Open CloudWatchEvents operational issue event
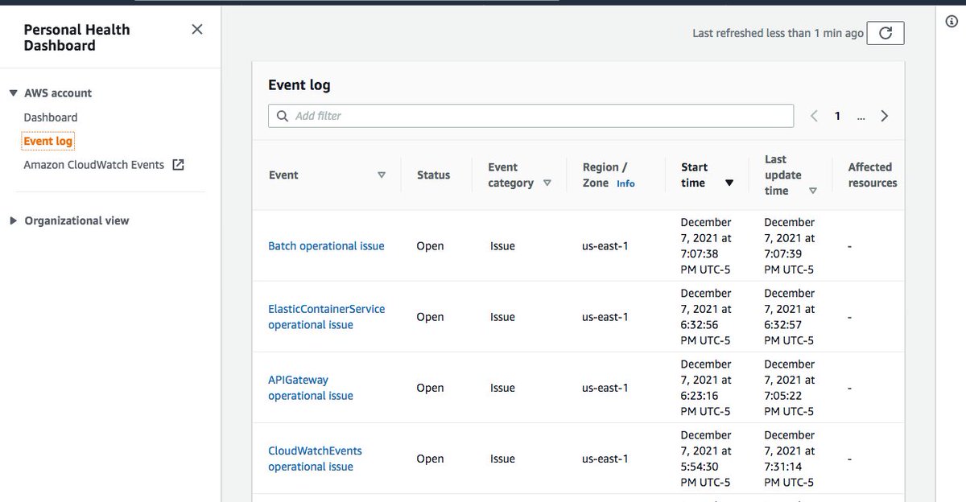 (x=316, y=459)
